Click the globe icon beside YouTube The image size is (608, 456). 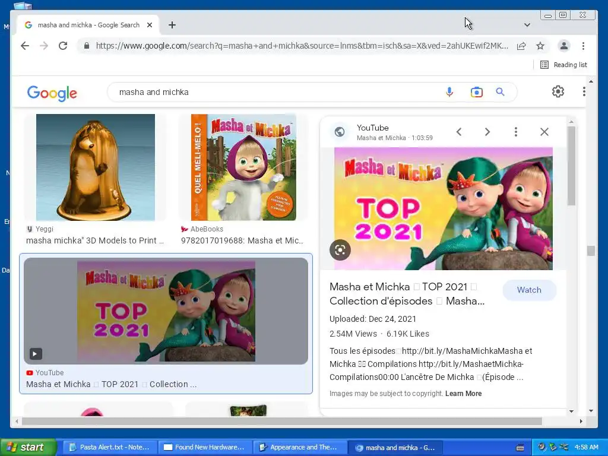(x=340, y=132)
